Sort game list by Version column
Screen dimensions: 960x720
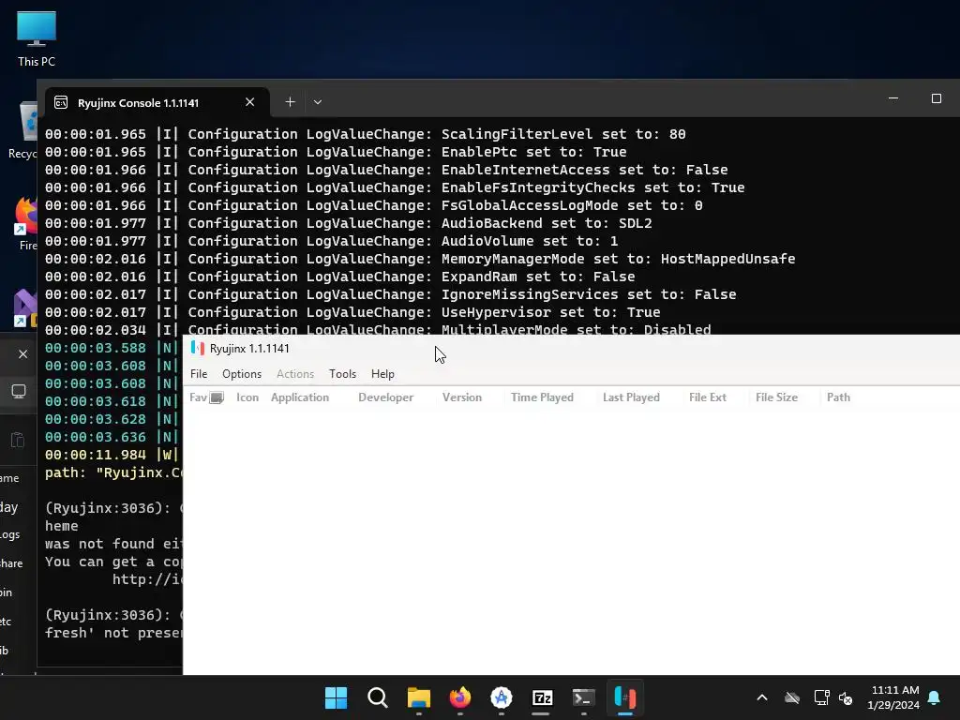tap(461, 397)
